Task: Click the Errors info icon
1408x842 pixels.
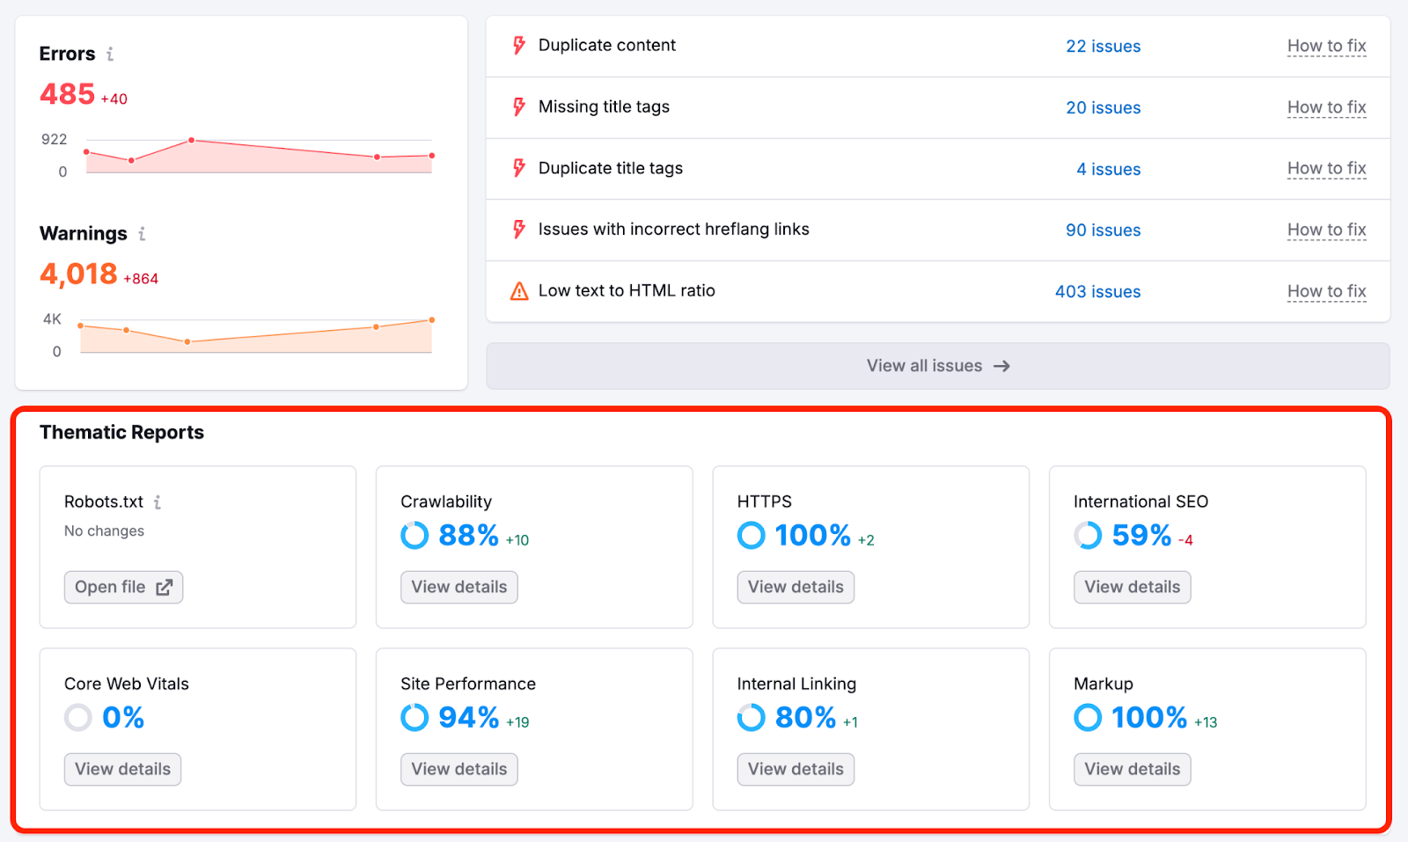Action: point(110,54)
